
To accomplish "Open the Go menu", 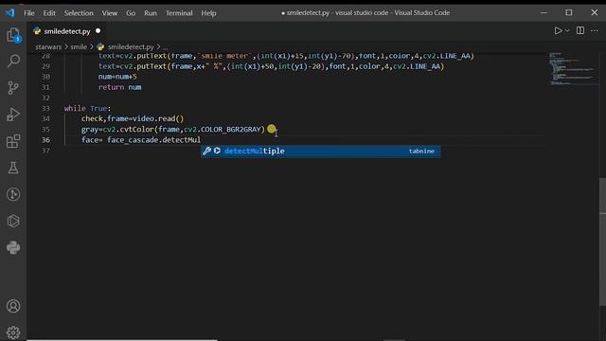I will click(x=131, y=13).
